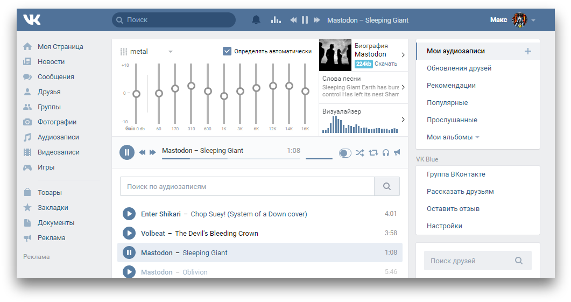Pause Mastodon Sleeping Giant in list
This screenshot has height=302, width=571.
click(129, 252)
